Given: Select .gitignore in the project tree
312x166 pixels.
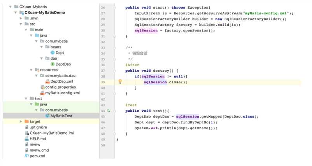Looking at the screenshot, I should [39, 127].
